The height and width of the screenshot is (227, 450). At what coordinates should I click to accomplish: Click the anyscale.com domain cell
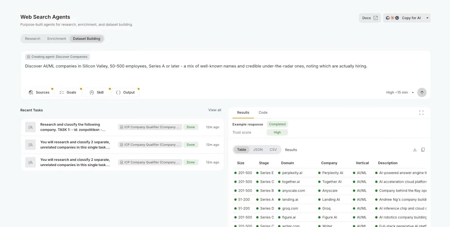tap(294, 191)
